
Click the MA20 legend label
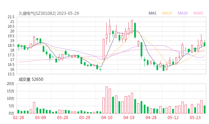[x=183, y=13]
